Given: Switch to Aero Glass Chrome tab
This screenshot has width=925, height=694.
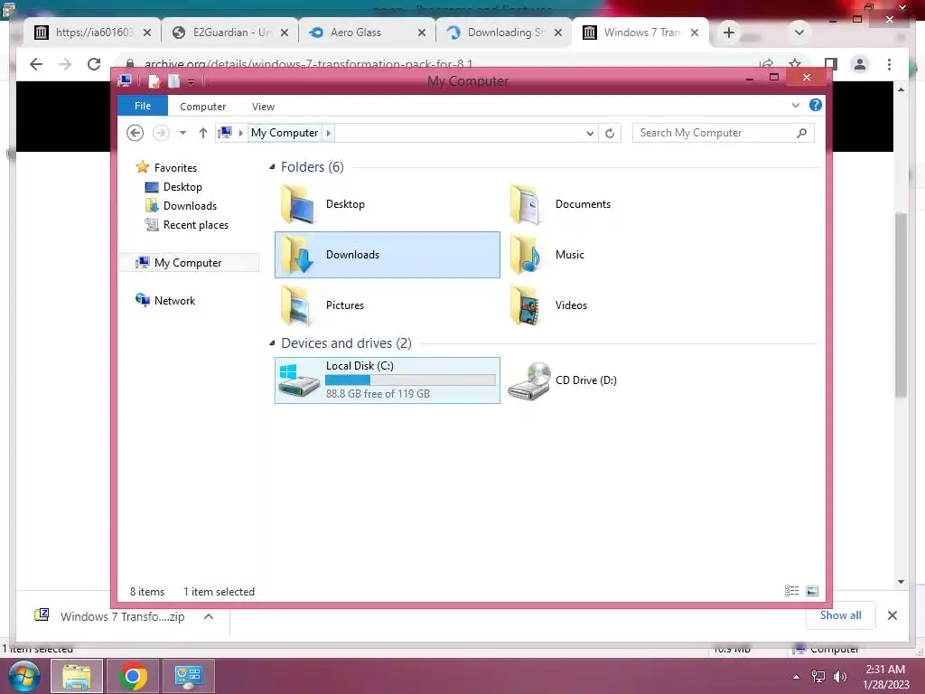Looking at the screenshot, I should coord(369,33).
